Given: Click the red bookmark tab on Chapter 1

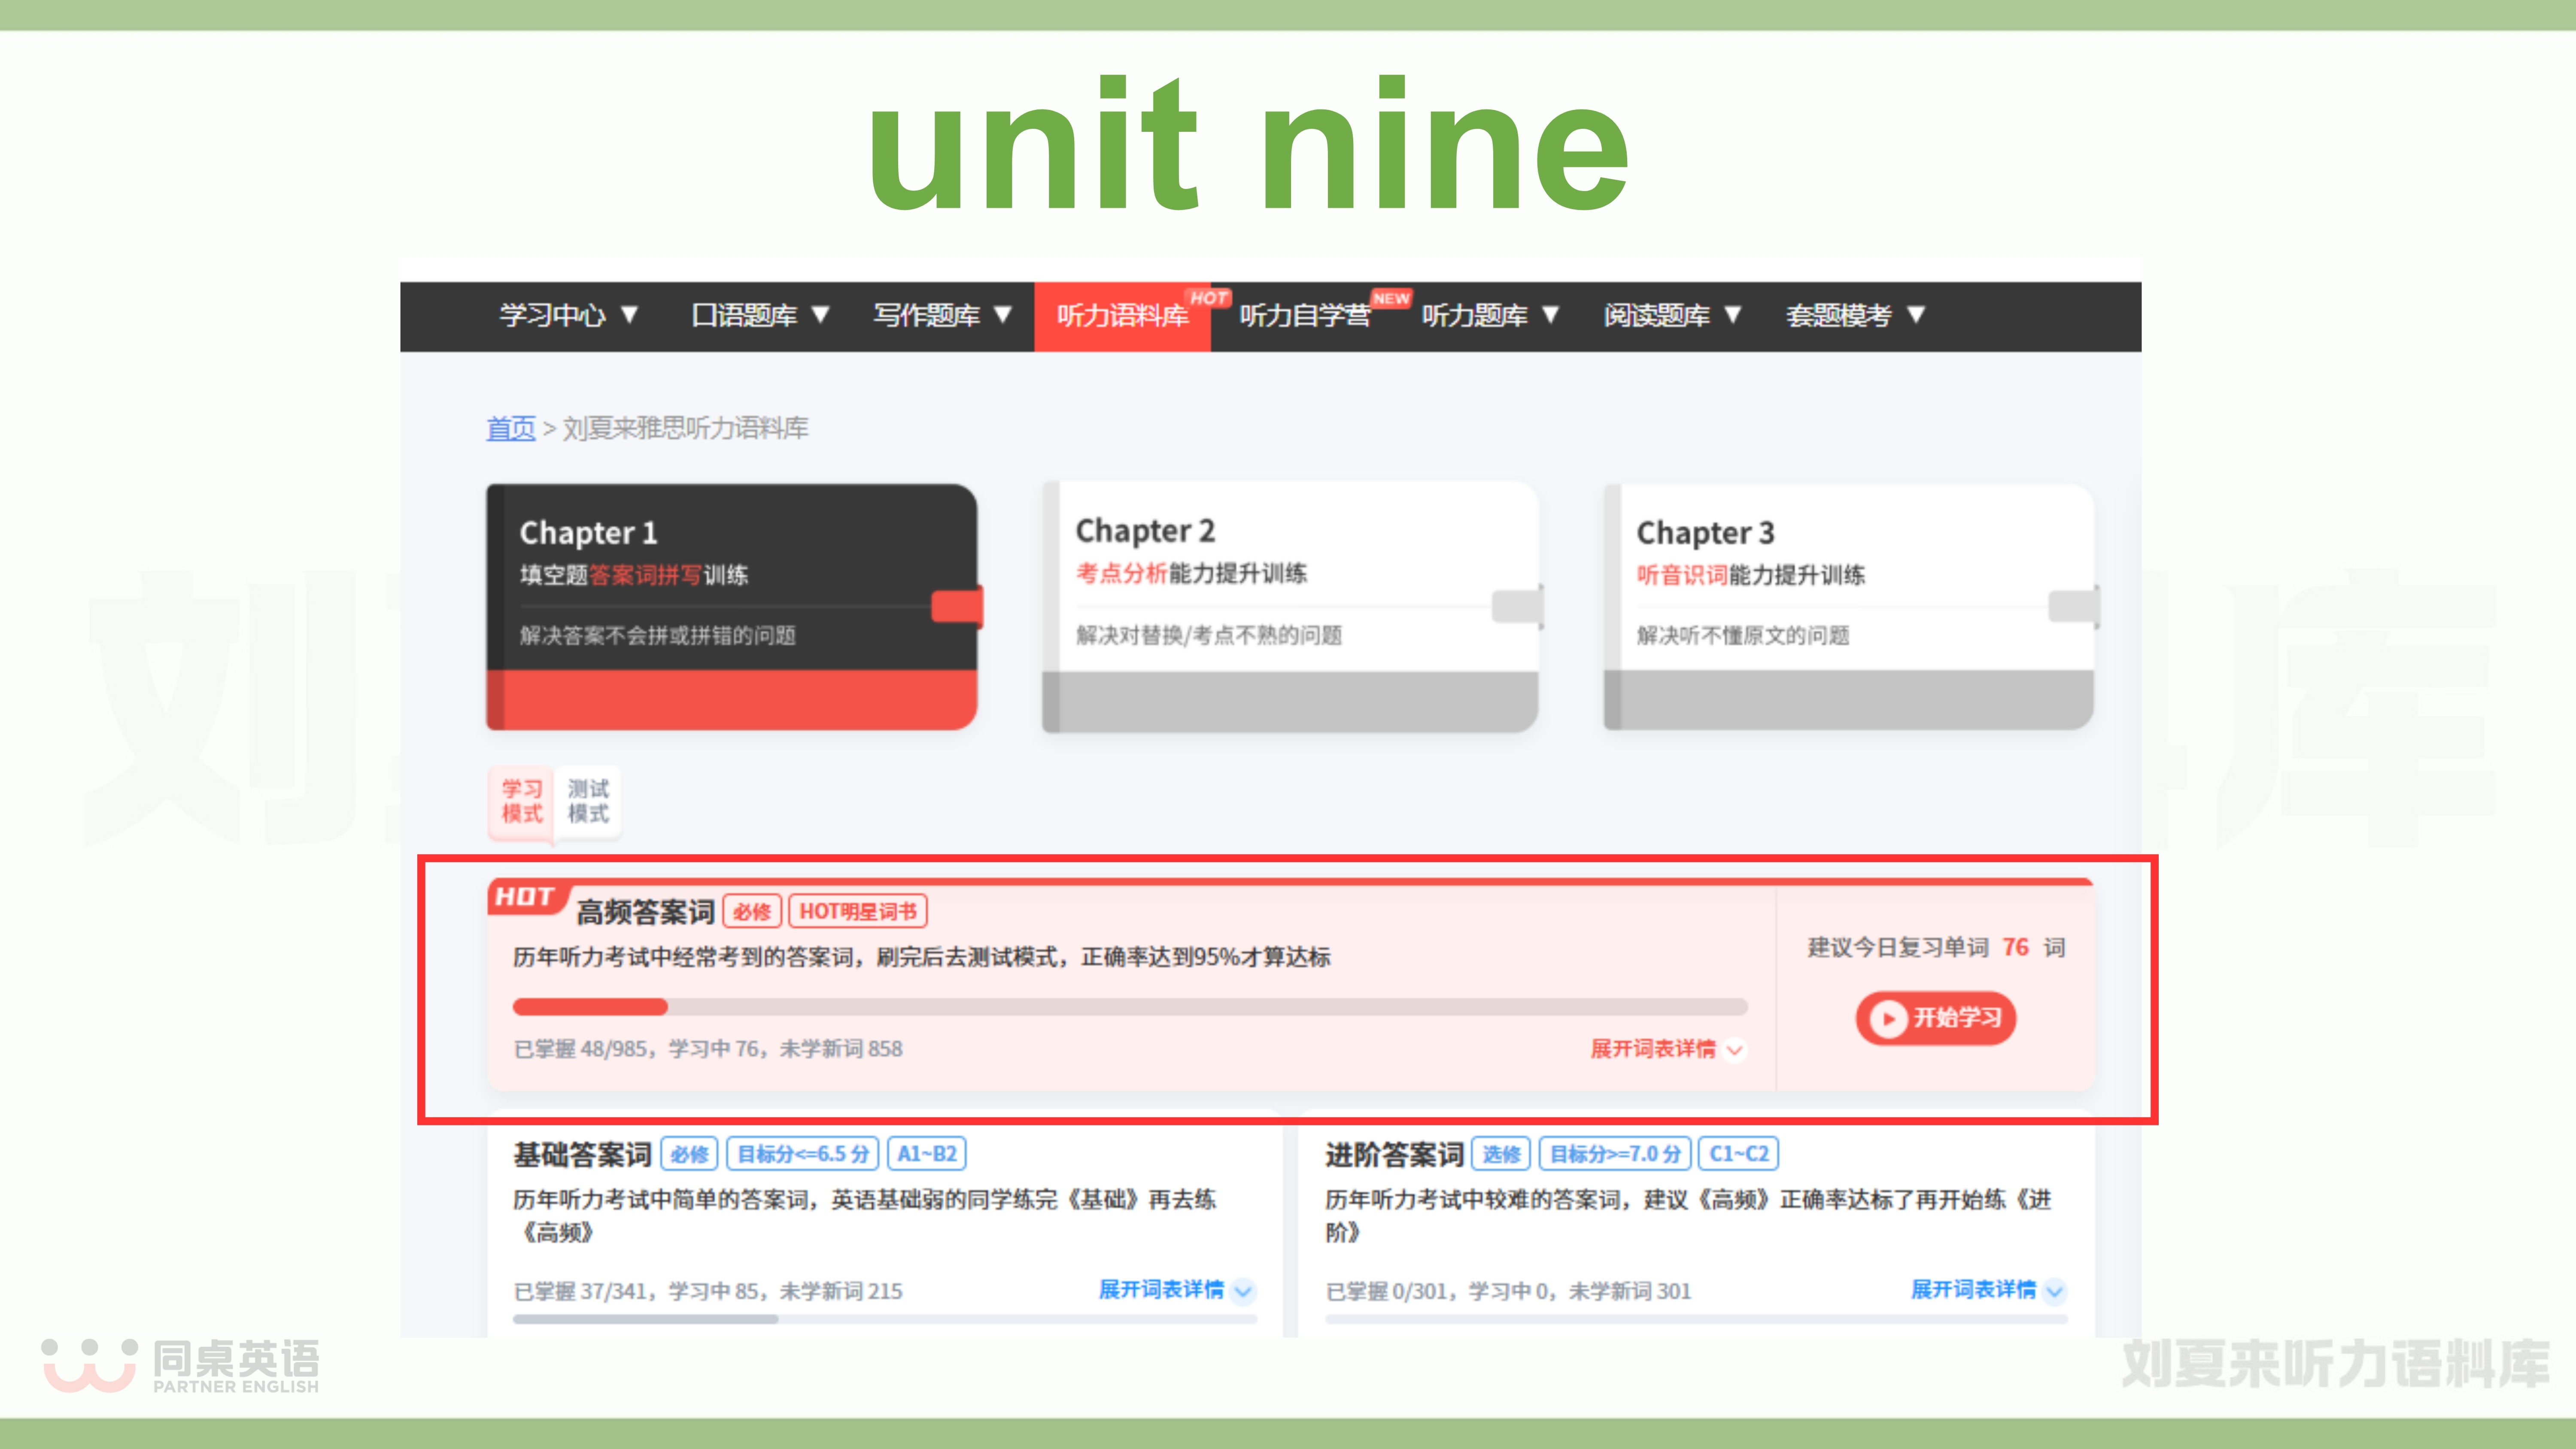Looking at the screenshot, I should coord(957,606).
